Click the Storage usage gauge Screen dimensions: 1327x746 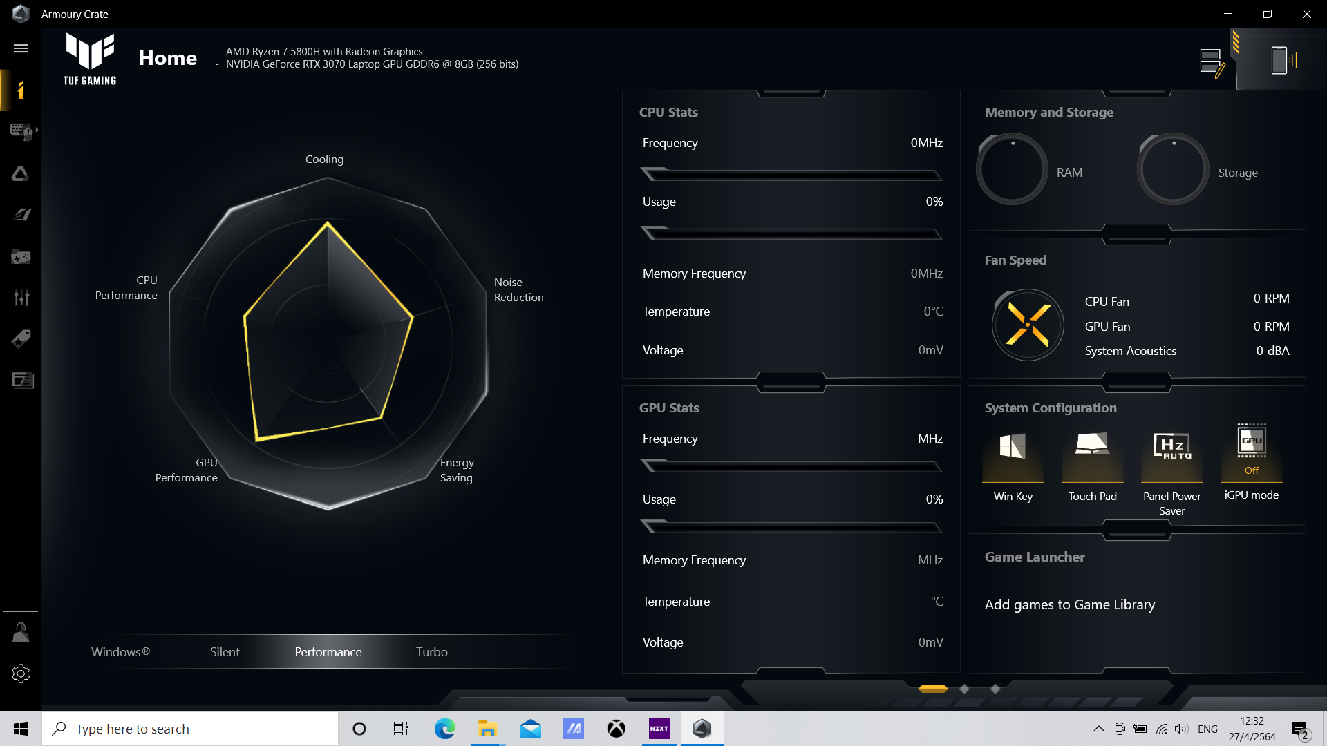1173,169
